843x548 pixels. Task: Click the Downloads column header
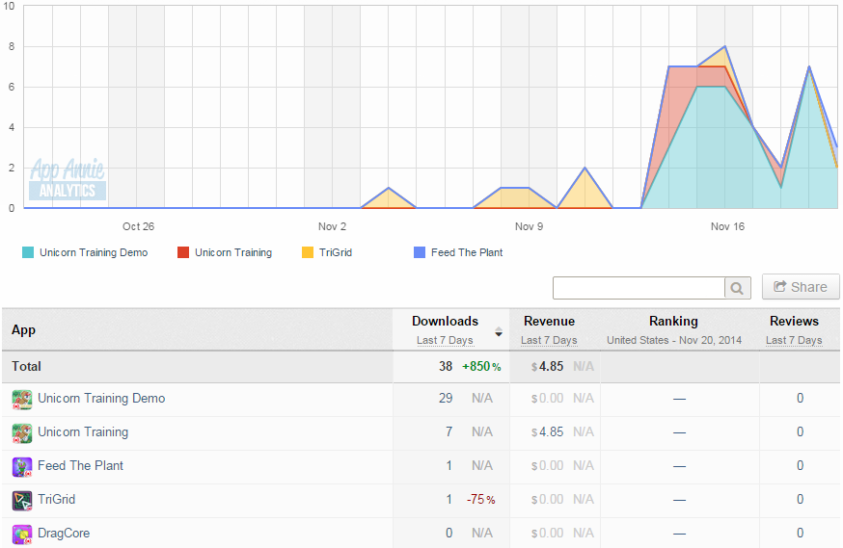pyautogui.click(x=446, y=321)
